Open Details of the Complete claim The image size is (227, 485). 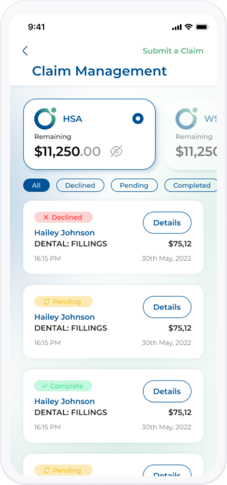pyautogui.click(x=167, y=391)
